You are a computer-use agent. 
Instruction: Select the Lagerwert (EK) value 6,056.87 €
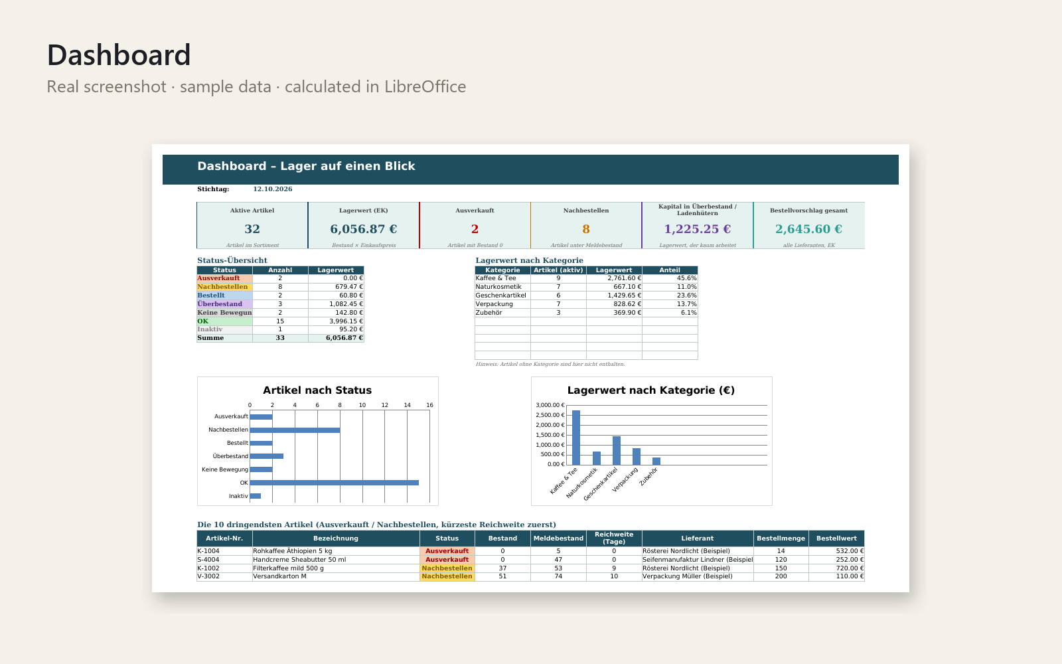364,229
